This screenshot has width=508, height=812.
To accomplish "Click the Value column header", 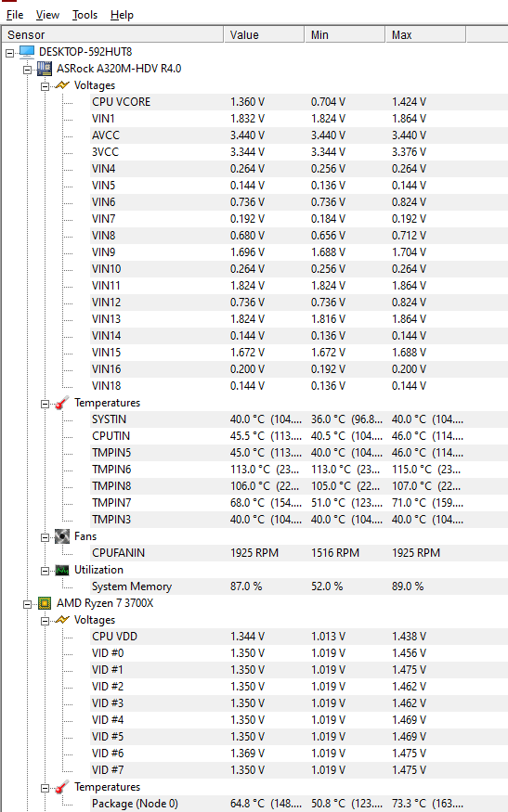I will point(264,34).
